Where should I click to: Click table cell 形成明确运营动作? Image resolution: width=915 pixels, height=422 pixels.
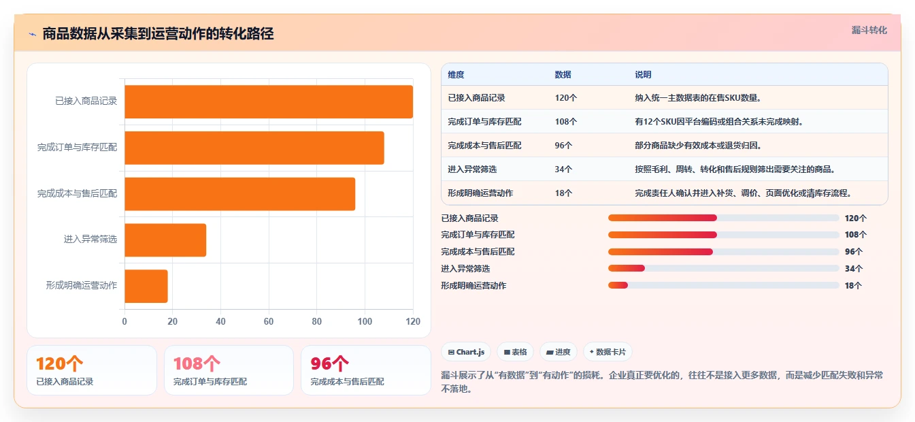[x=480, y=193]
